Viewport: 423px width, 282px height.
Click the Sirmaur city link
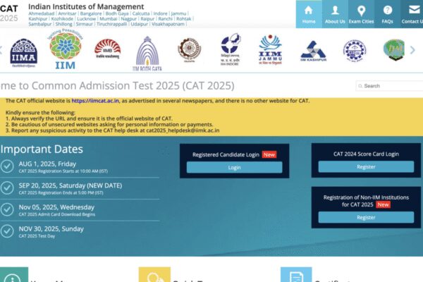(84, 24)
